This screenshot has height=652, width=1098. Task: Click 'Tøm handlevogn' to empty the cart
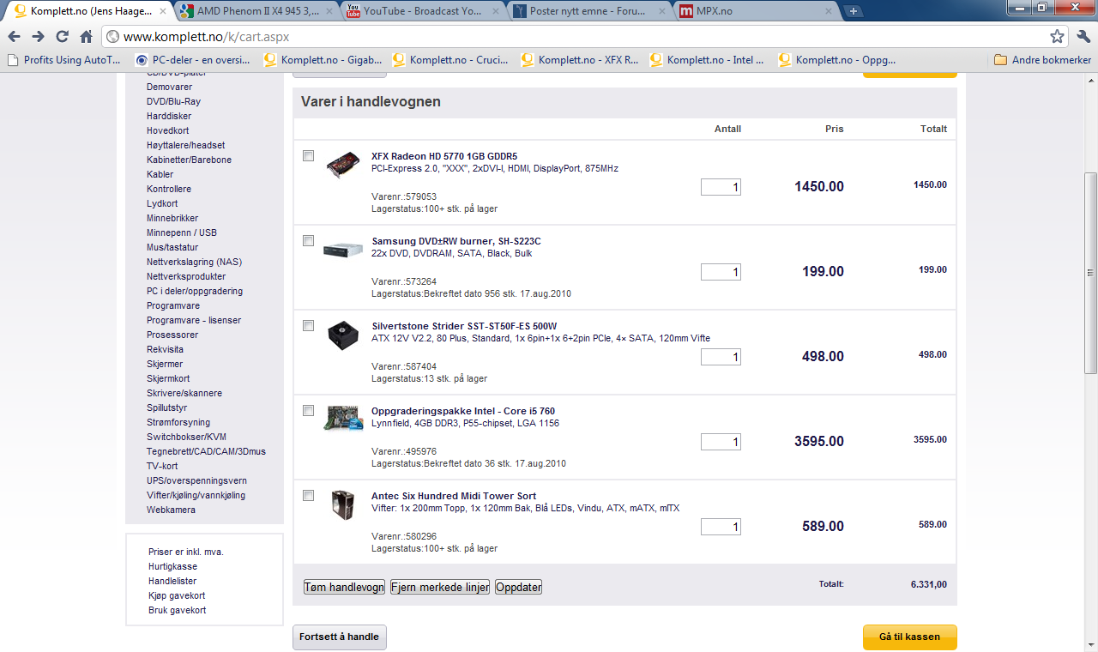(x=344, y=588)
